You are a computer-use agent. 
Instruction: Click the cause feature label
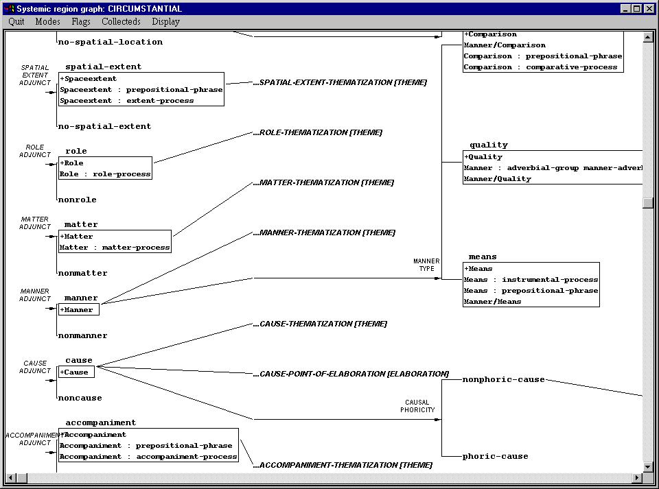[x=78, y=360]
